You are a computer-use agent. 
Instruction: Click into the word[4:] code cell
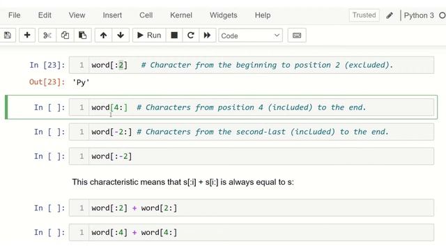(x=252, y=107)
